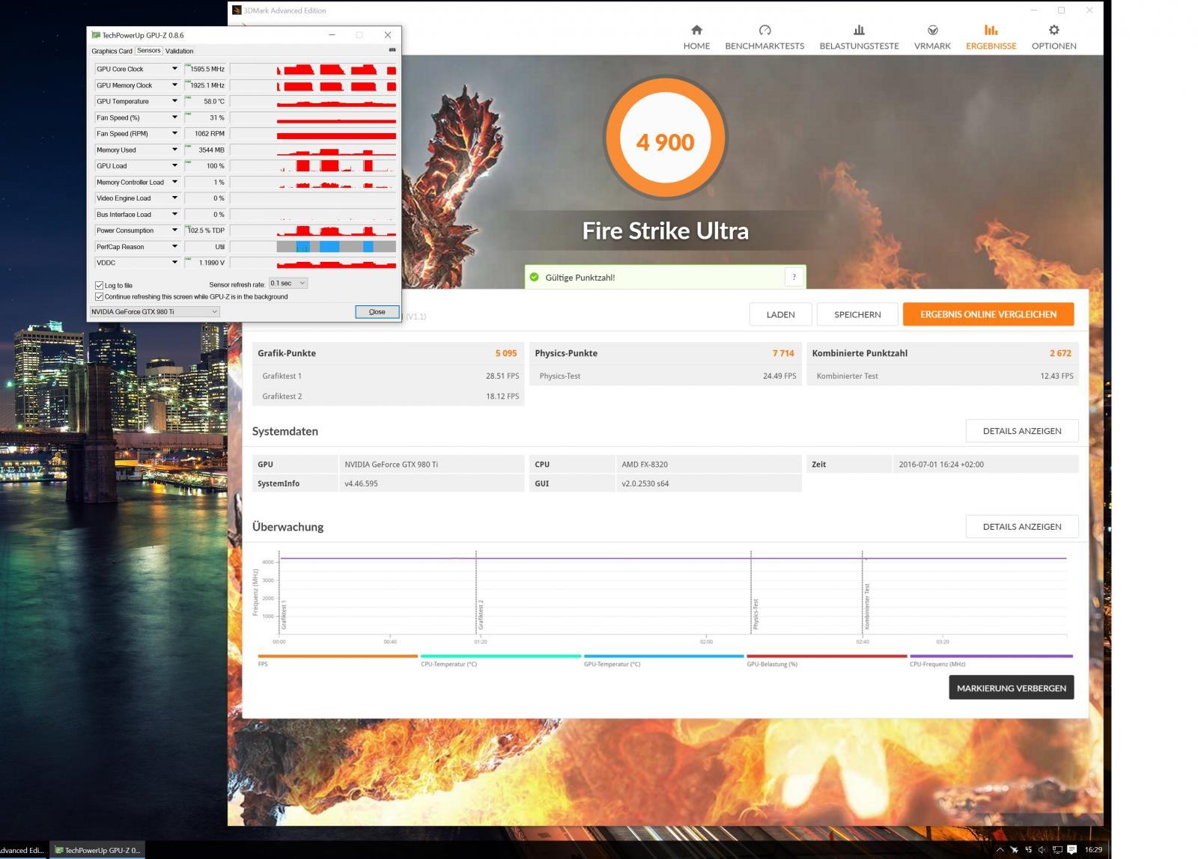Click the GPU-Z screenshot camera icon
Viewport: 1198px width, 859px height.
point(392,50)
